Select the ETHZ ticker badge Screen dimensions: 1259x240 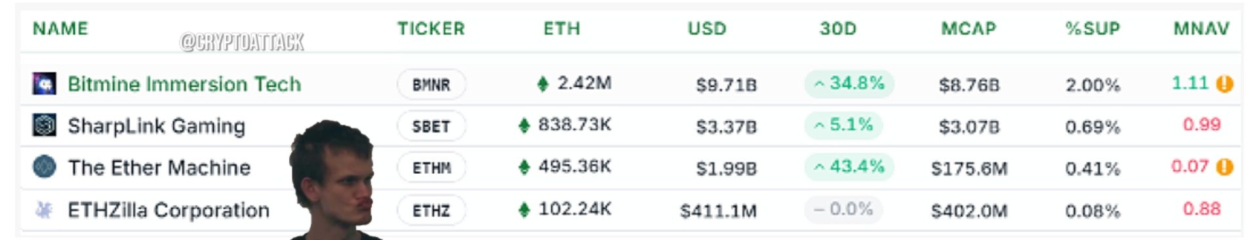point(431,210)
